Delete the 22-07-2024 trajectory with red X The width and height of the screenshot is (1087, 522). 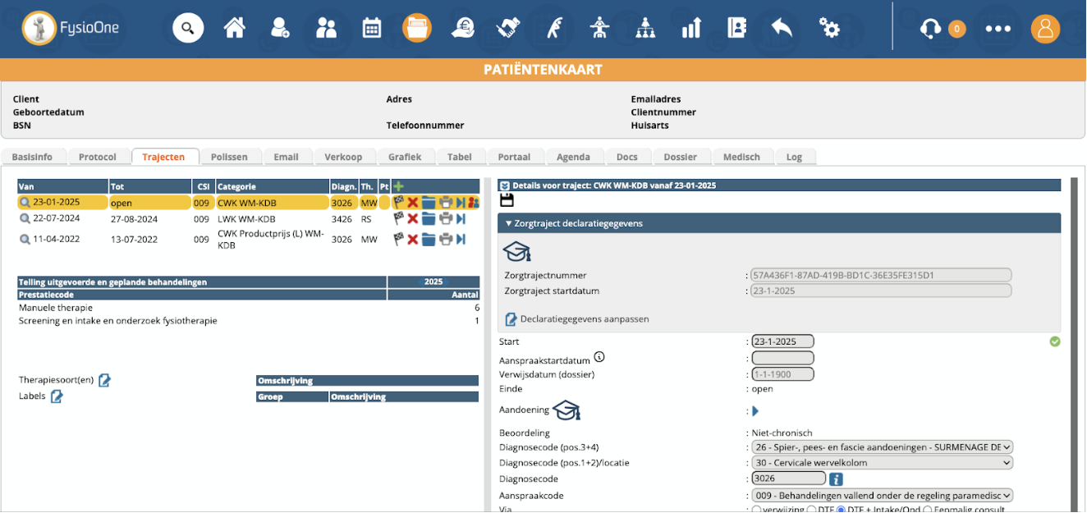(x=413, y=219)
